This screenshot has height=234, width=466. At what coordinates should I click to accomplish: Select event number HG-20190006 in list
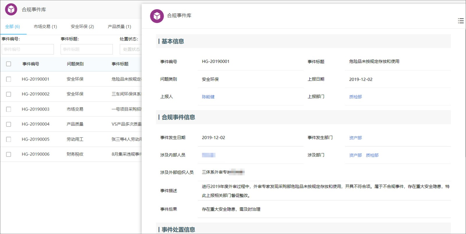click(36, 154)
